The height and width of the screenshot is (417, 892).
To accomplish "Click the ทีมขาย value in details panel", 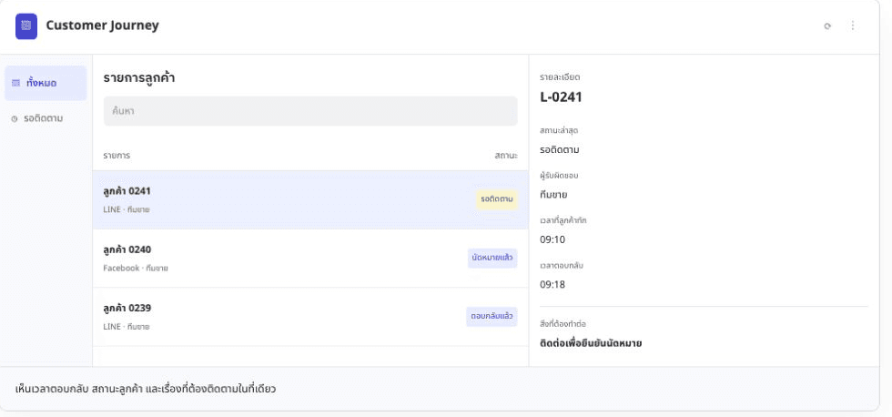I will pyautogui.click(x=553, y=195).
